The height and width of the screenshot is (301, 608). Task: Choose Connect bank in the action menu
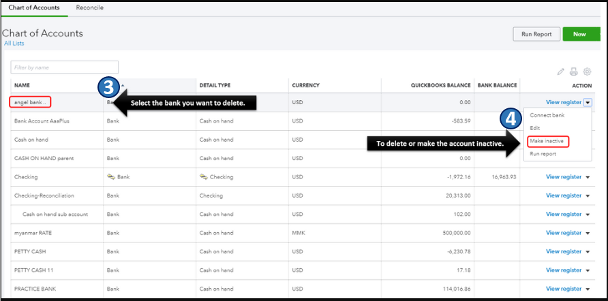(547, 116)
